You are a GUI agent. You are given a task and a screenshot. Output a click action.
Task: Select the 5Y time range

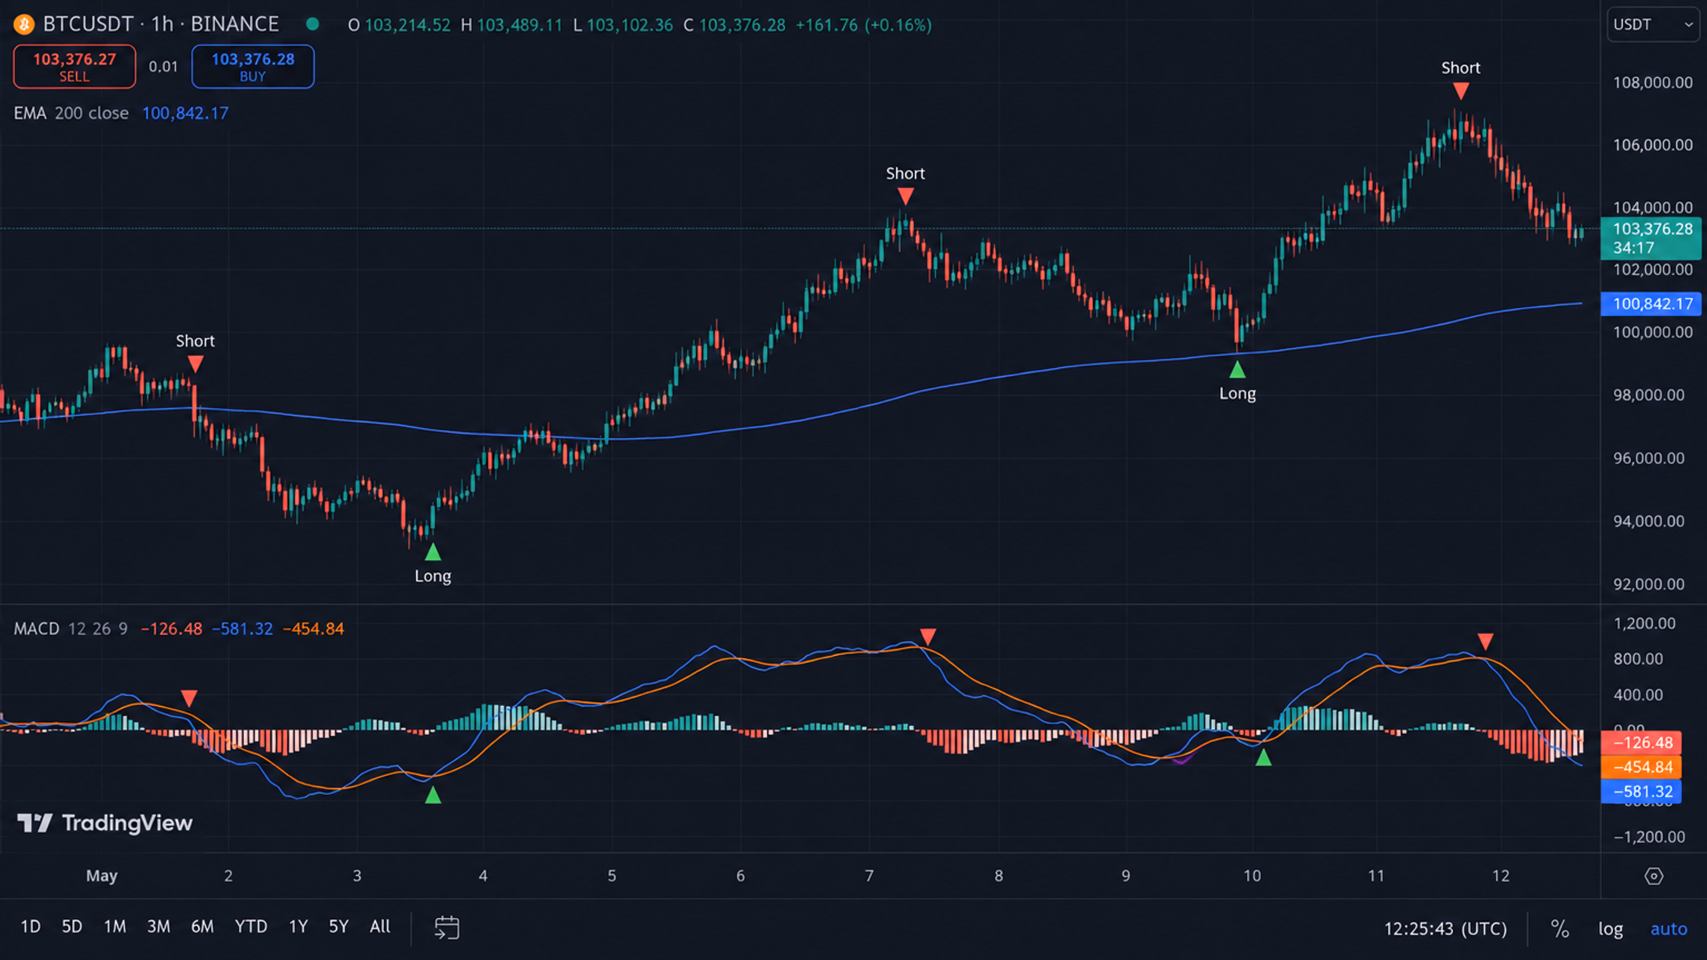tap(339, 927)
